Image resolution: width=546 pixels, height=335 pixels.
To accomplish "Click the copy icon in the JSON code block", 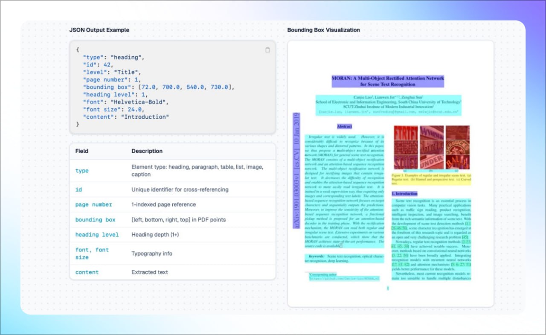I will (x=267, y=50).
